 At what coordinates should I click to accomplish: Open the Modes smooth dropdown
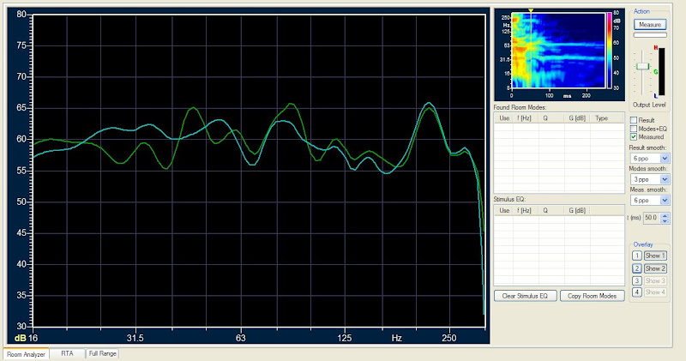(665, 179)
